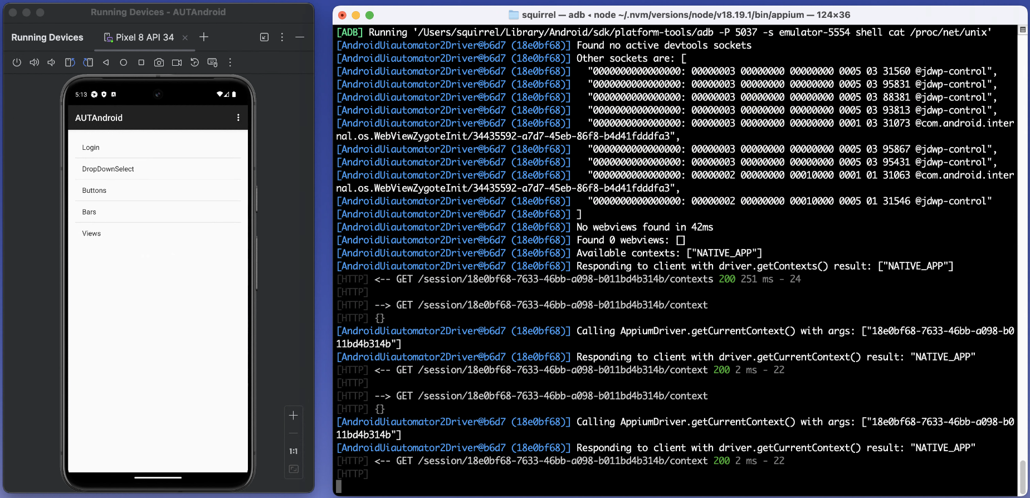Take a screenshot with the camera icon

[x=159, y=62]
